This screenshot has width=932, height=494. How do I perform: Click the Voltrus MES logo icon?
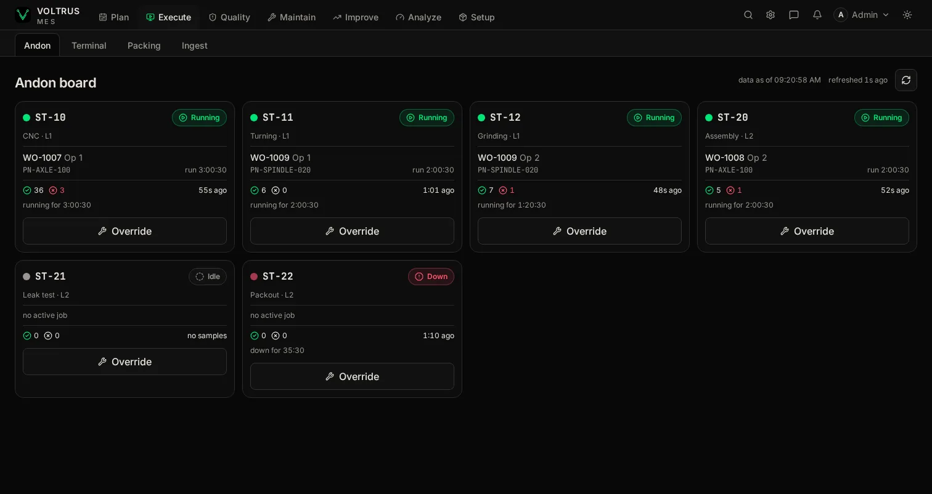pos(23,15)
